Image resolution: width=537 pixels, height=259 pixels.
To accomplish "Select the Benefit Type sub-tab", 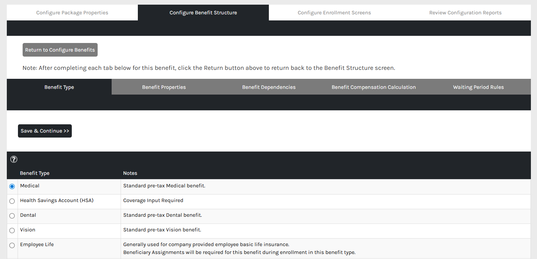I will pos(59,87).
